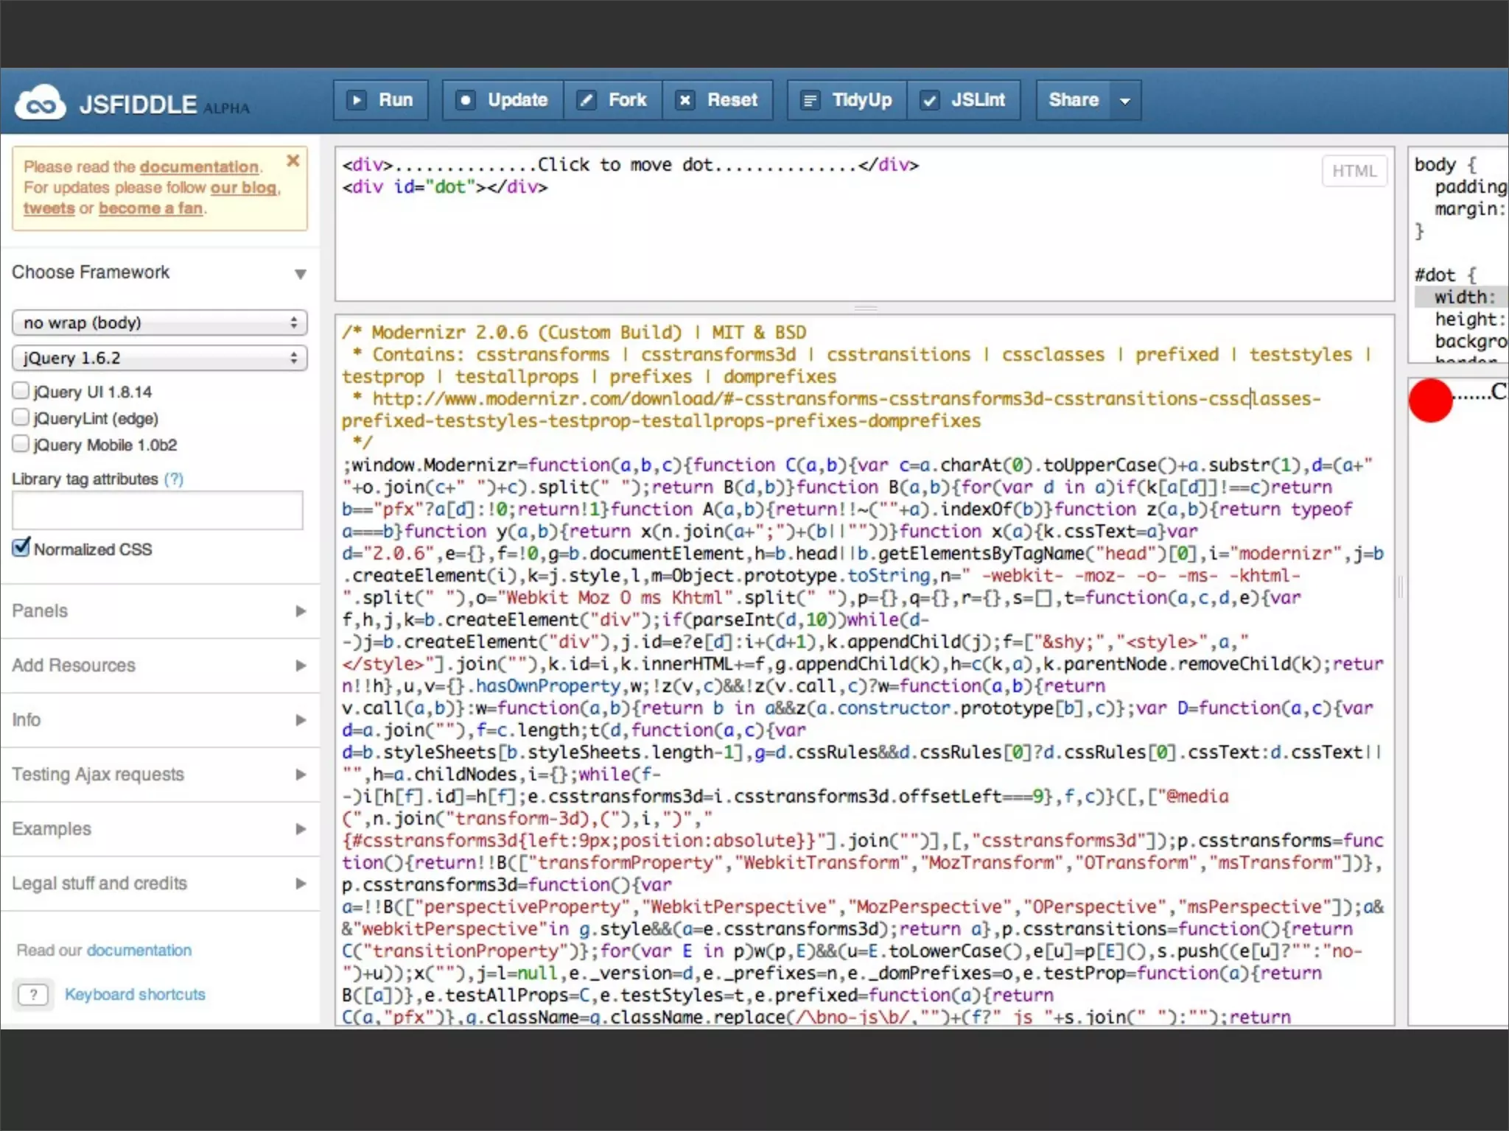Click the TidyUp lines icon
Image resolution: width=1509 pixels, height=1131 pixels.
[x=810, y=100]
